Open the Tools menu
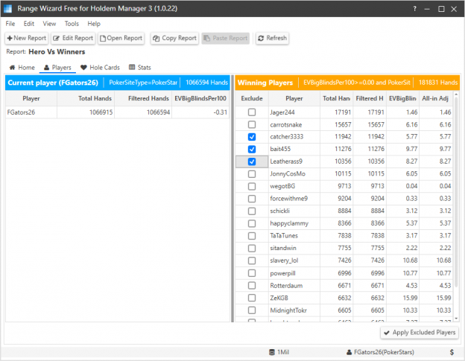 click(72, 24)
